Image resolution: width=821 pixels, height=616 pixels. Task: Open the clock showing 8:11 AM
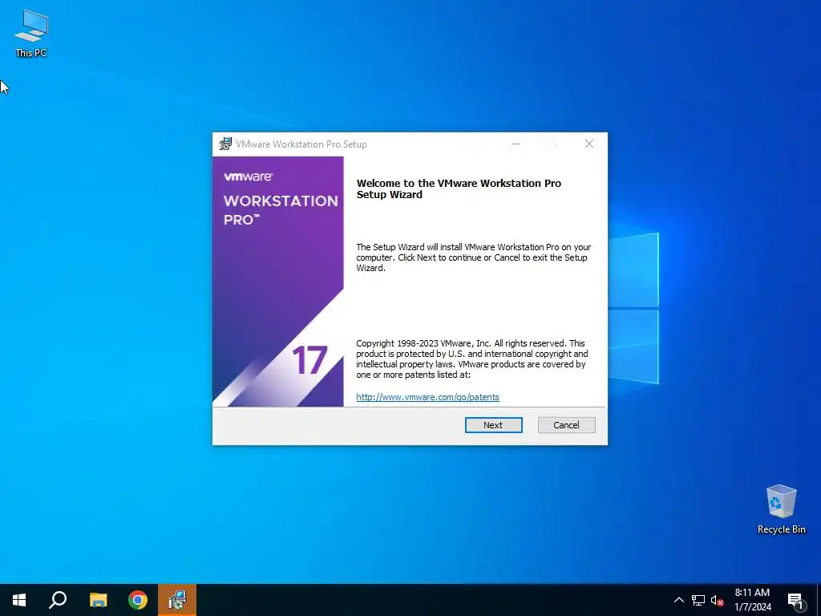(752, 600)
